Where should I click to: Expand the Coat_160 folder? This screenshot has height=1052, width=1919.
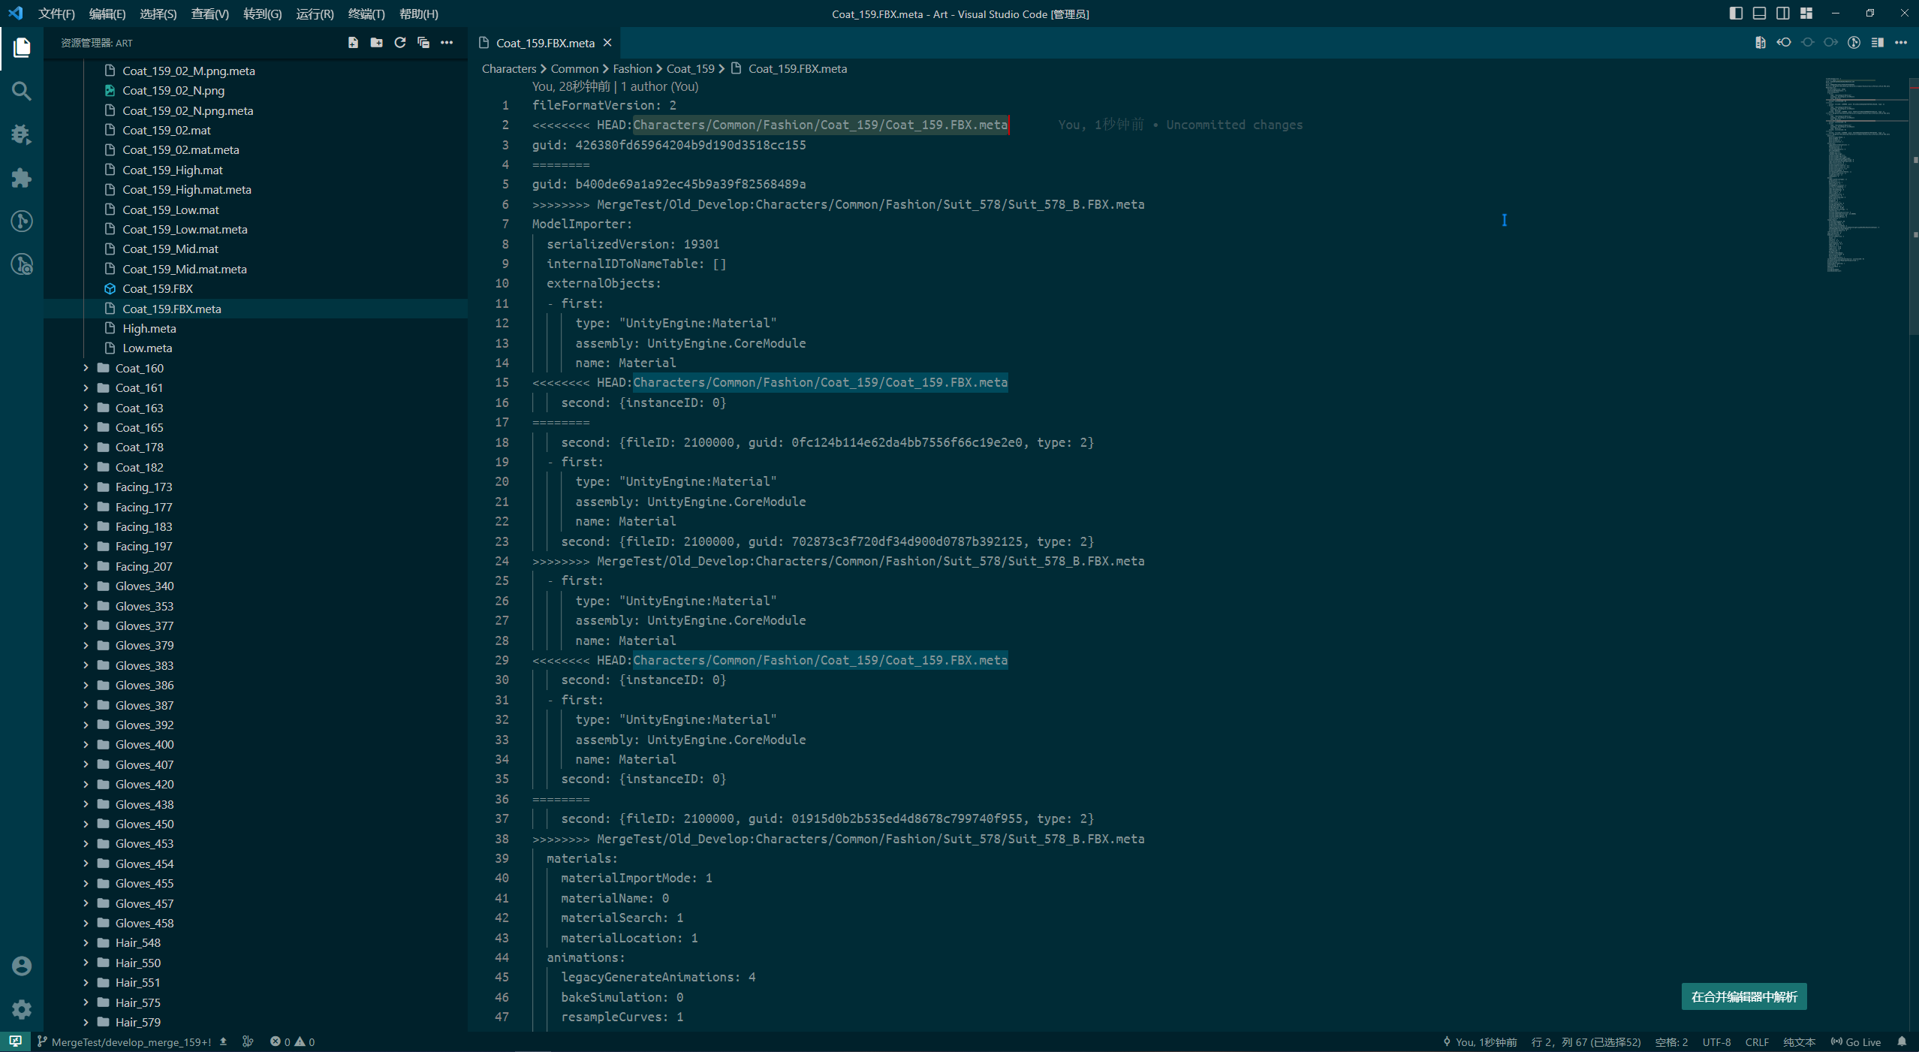click(x=139, y=368)
